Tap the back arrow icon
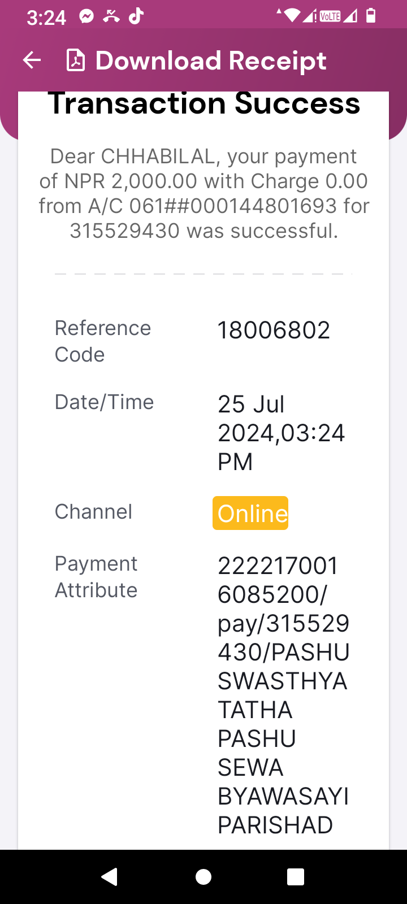 (32, 60)
